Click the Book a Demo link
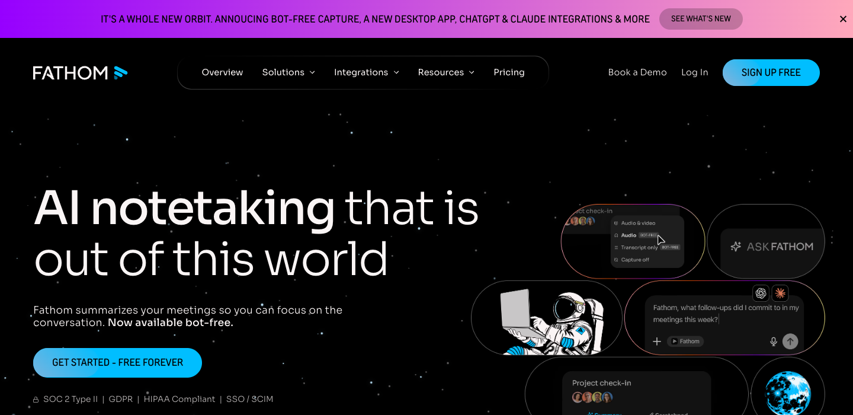 pos(637,72)
